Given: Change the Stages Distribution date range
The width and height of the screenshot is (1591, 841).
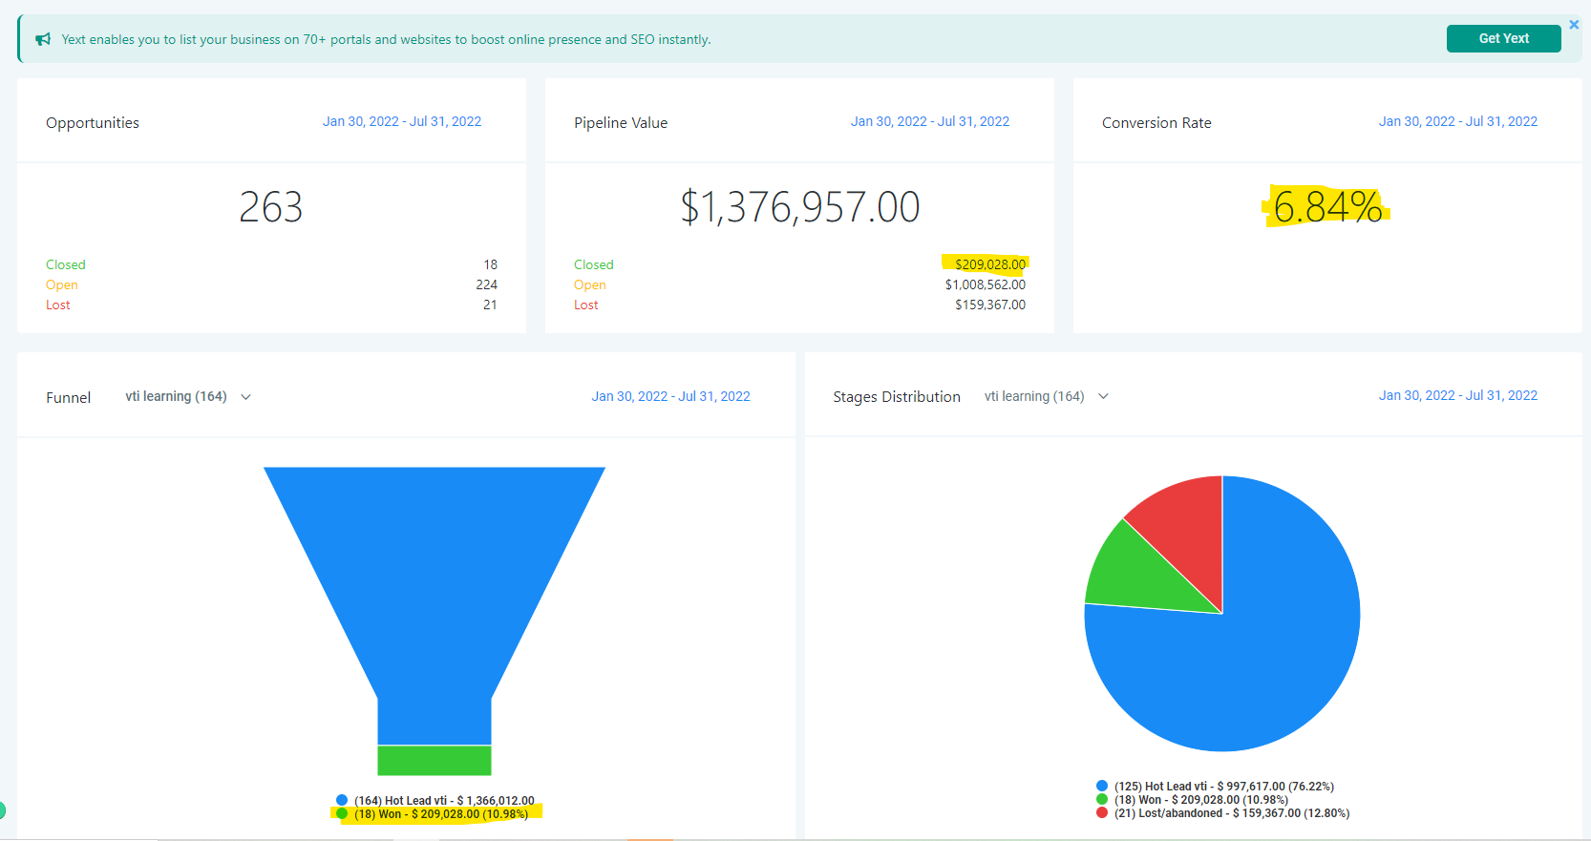Looking at the screenshot, I should click(1458, 395).
